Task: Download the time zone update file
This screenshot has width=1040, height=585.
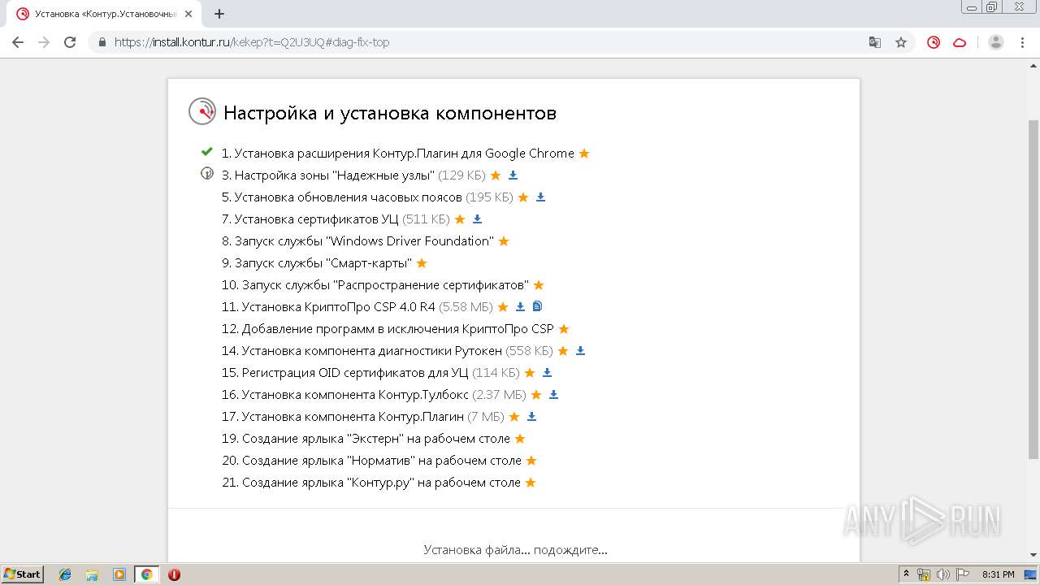Action: (x=540, y=197)
